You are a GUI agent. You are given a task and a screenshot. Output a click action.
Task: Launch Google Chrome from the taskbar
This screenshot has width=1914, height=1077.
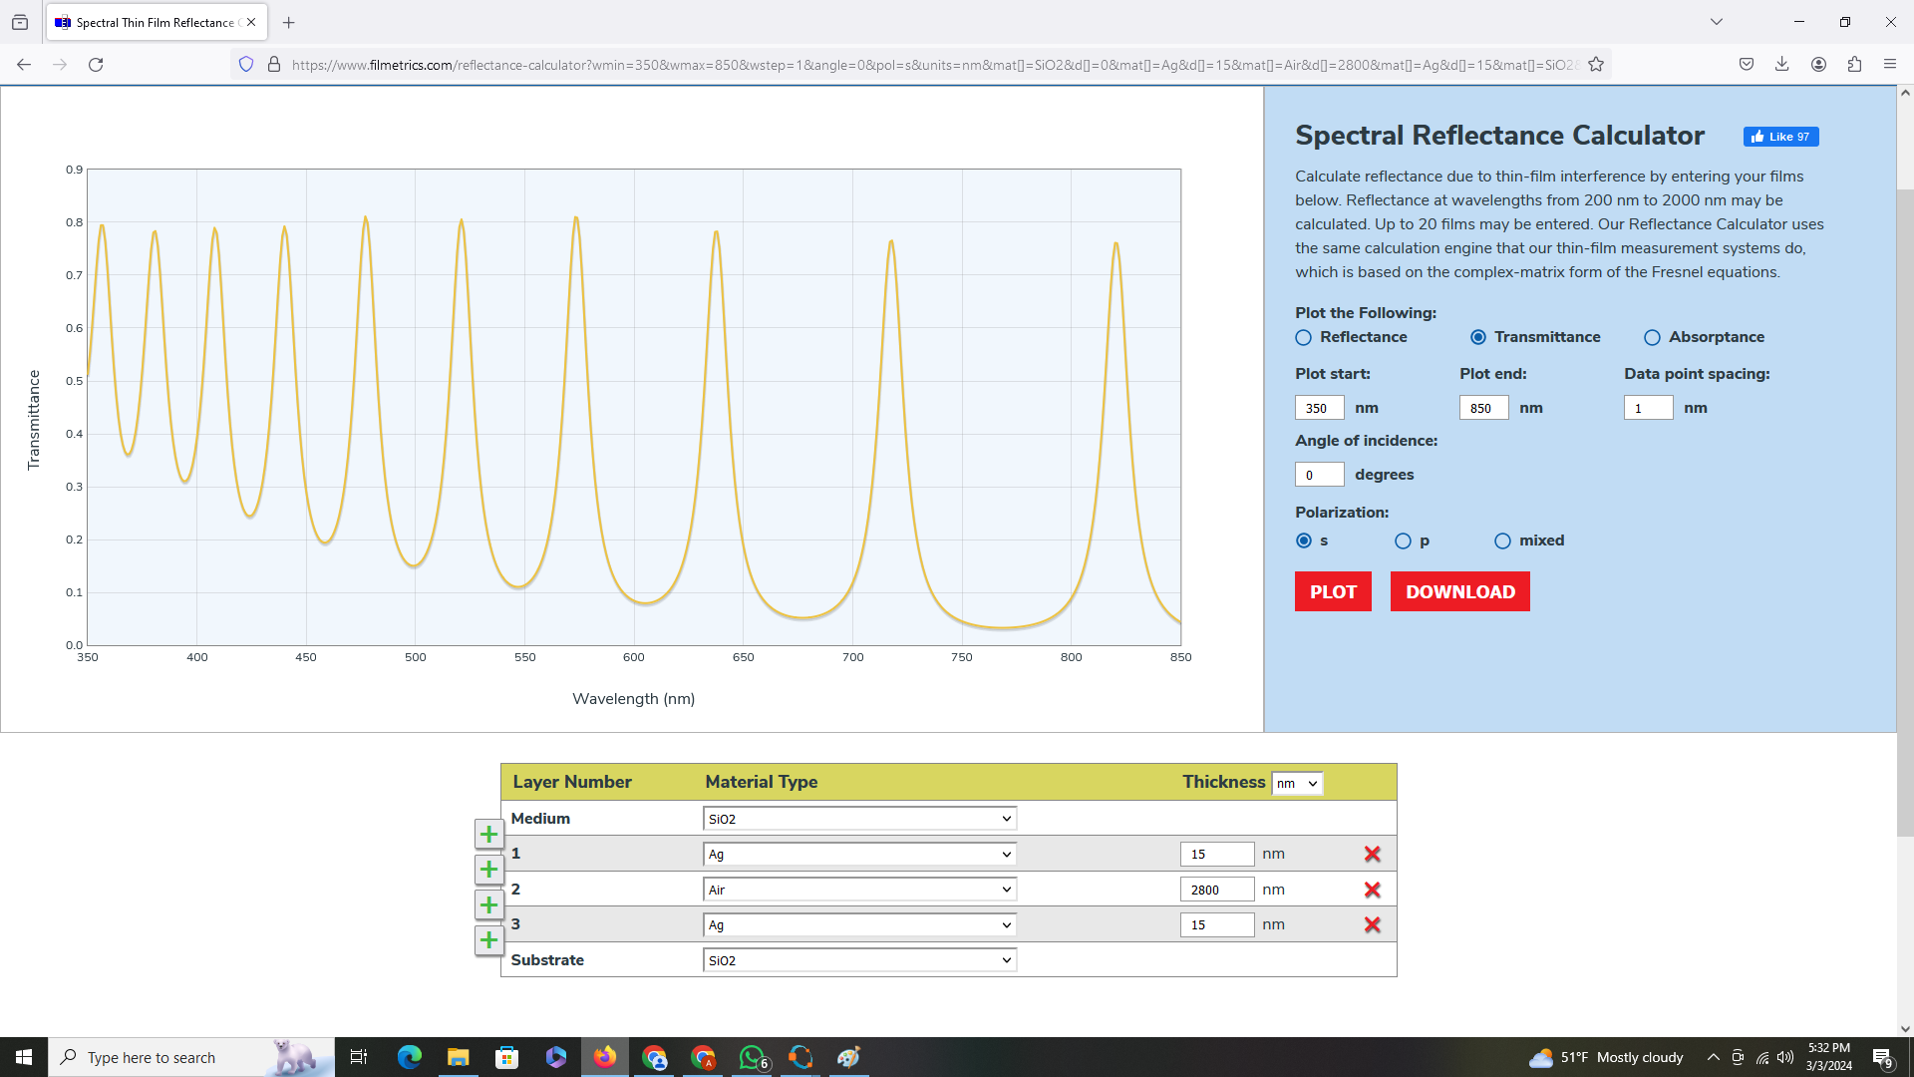654,1057
